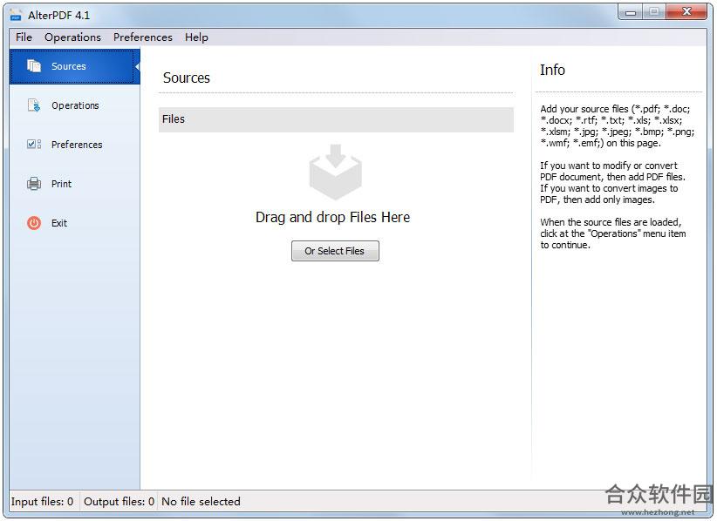Click the Sources page heading

(187, 78)
